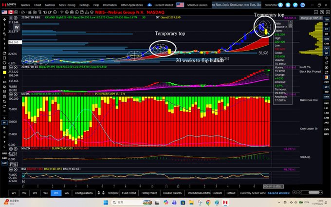The height and width of the screenshot is (207, 331).
Task: Open the Settings menu
Action: (84, 5)
